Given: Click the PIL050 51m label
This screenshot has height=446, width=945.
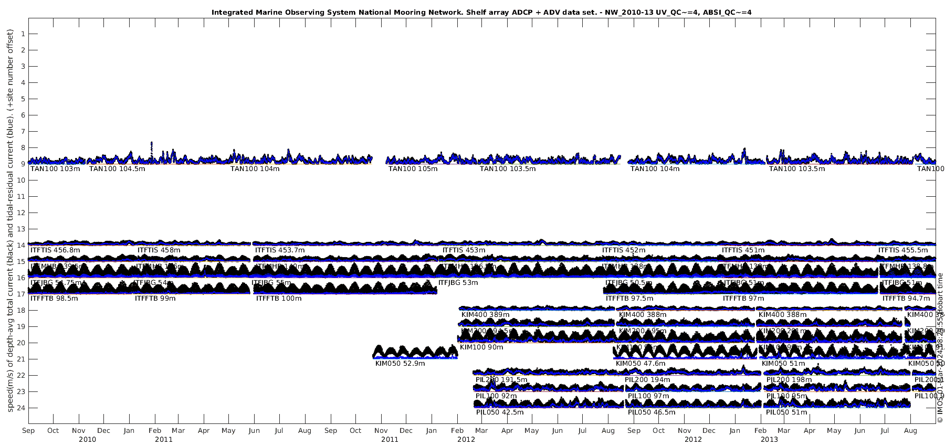Looking at the screenshot, I should pos(786,412).
